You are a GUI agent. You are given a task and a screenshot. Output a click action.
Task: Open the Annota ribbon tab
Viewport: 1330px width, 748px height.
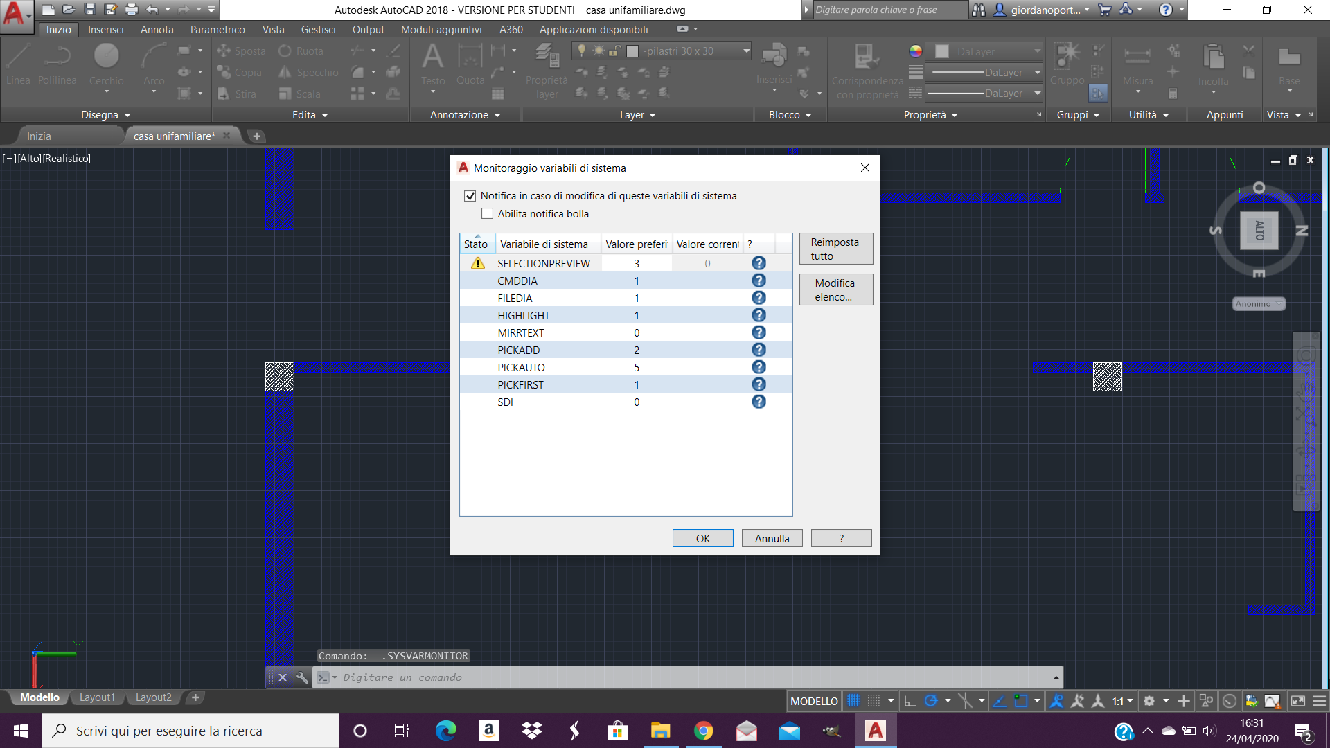[x=157, y=30]
